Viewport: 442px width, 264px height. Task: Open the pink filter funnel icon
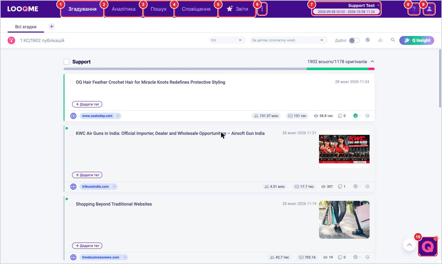(11, 40)
